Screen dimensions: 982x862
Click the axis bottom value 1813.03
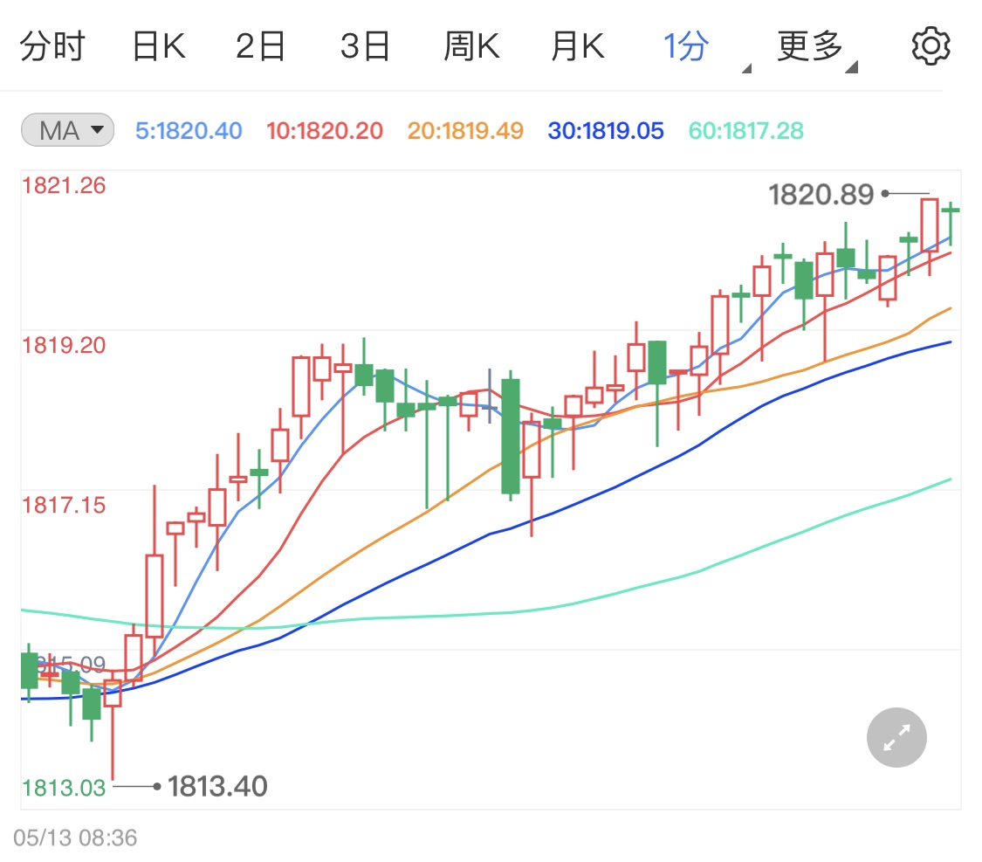tap(64, 788)
